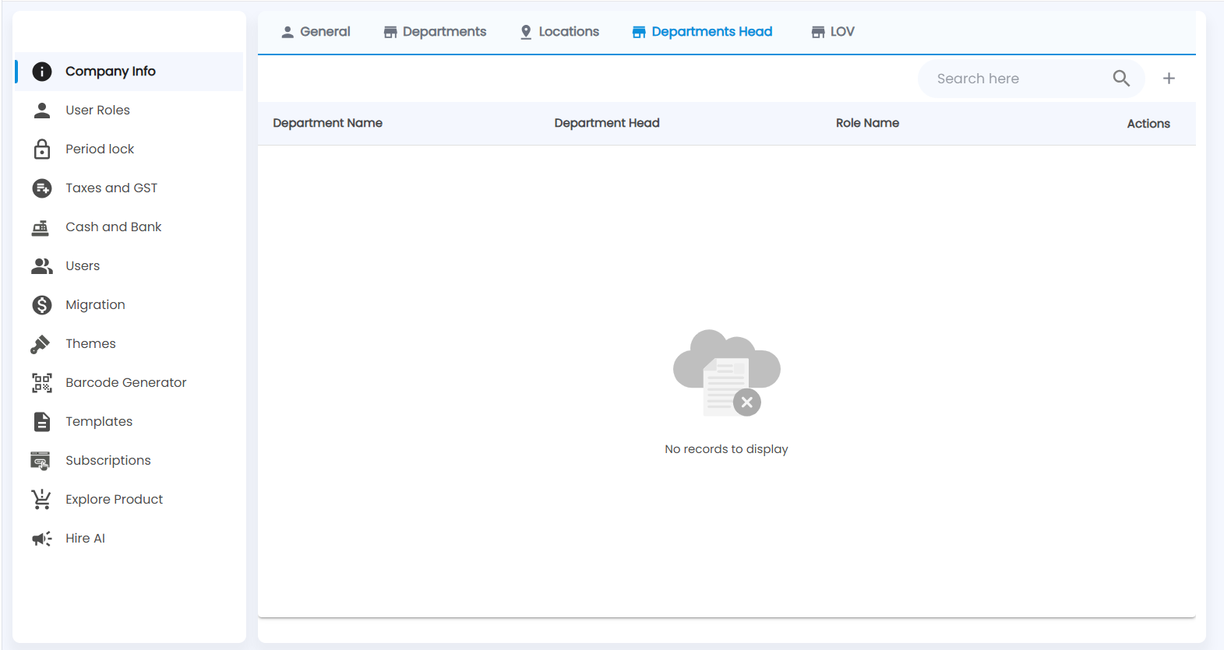Click the Themes paintbrush icon
The width and height of the screenshot is (1224, 650).
[x=41, y=344]
